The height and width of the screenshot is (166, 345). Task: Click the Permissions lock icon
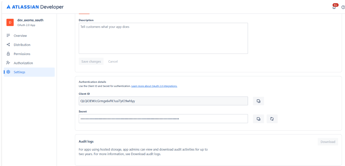pyautogui.click(x=9, y=54)
